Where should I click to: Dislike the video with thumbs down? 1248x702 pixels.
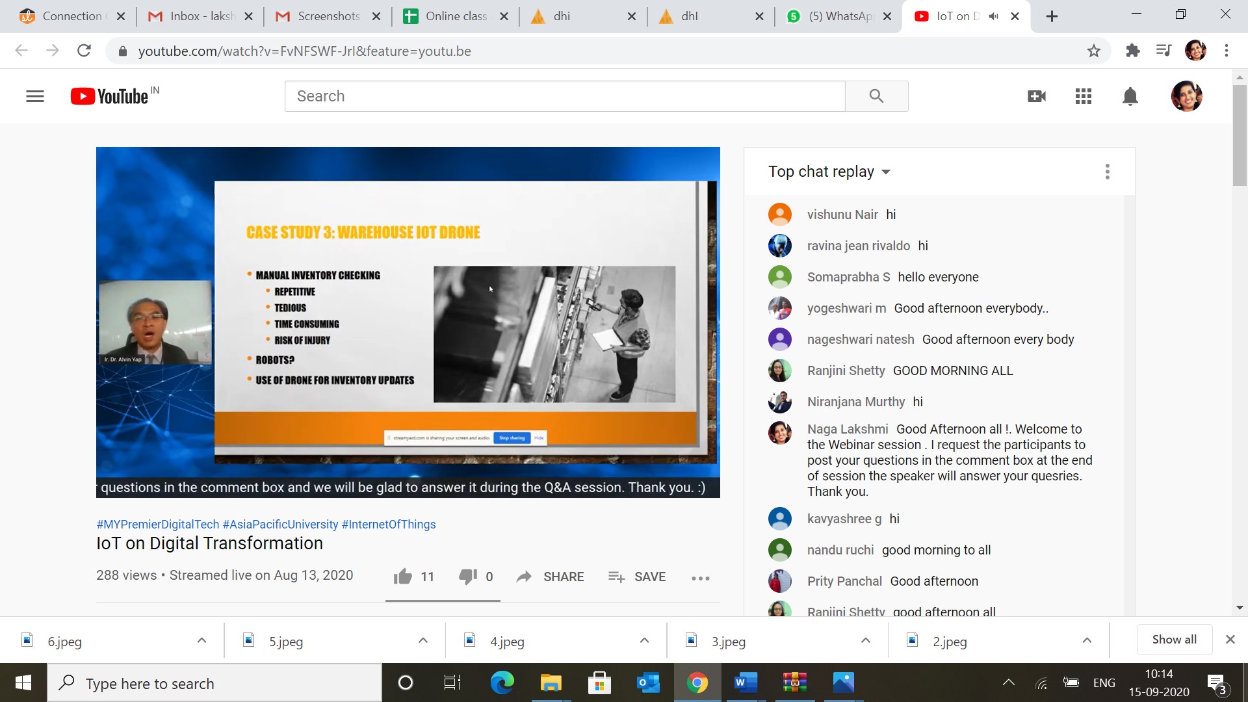point(467,577)
